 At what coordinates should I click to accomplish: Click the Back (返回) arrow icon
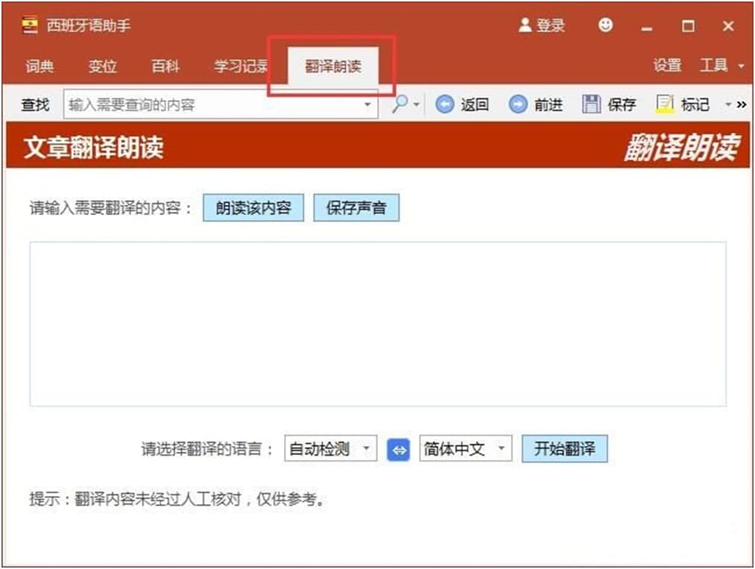444,105
